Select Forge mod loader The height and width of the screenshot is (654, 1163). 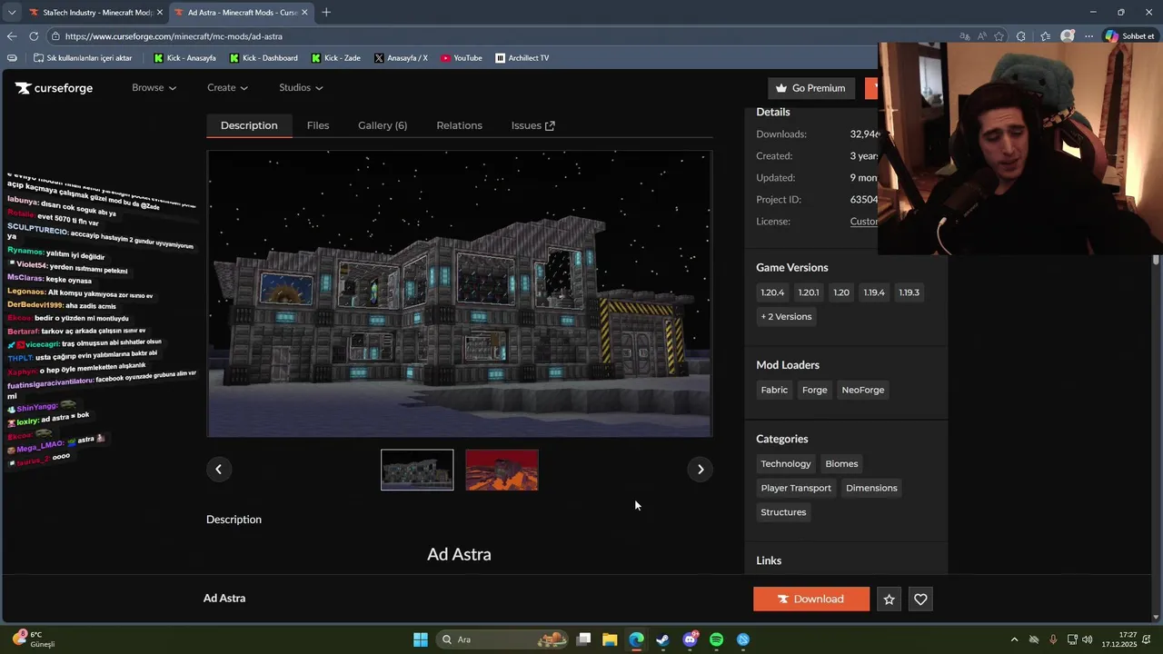coord(815,390)
